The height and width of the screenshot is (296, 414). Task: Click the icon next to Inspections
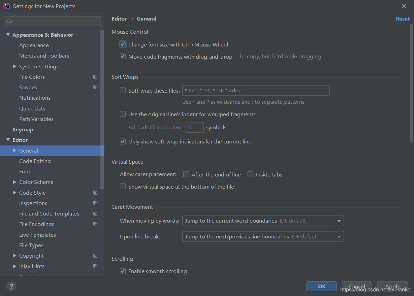95,203
